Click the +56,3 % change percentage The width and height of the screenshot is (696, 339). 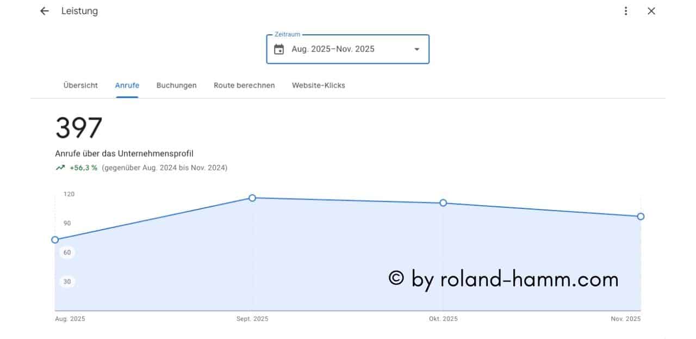pos(84,168)
